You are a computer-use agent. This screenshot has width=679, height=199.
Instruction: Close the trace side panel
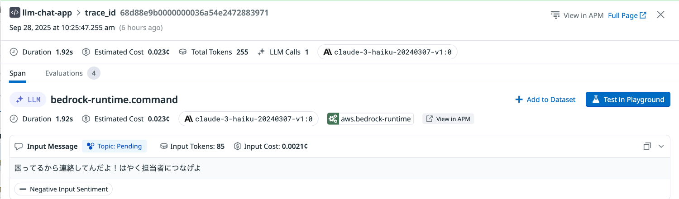tap(660, 15)
